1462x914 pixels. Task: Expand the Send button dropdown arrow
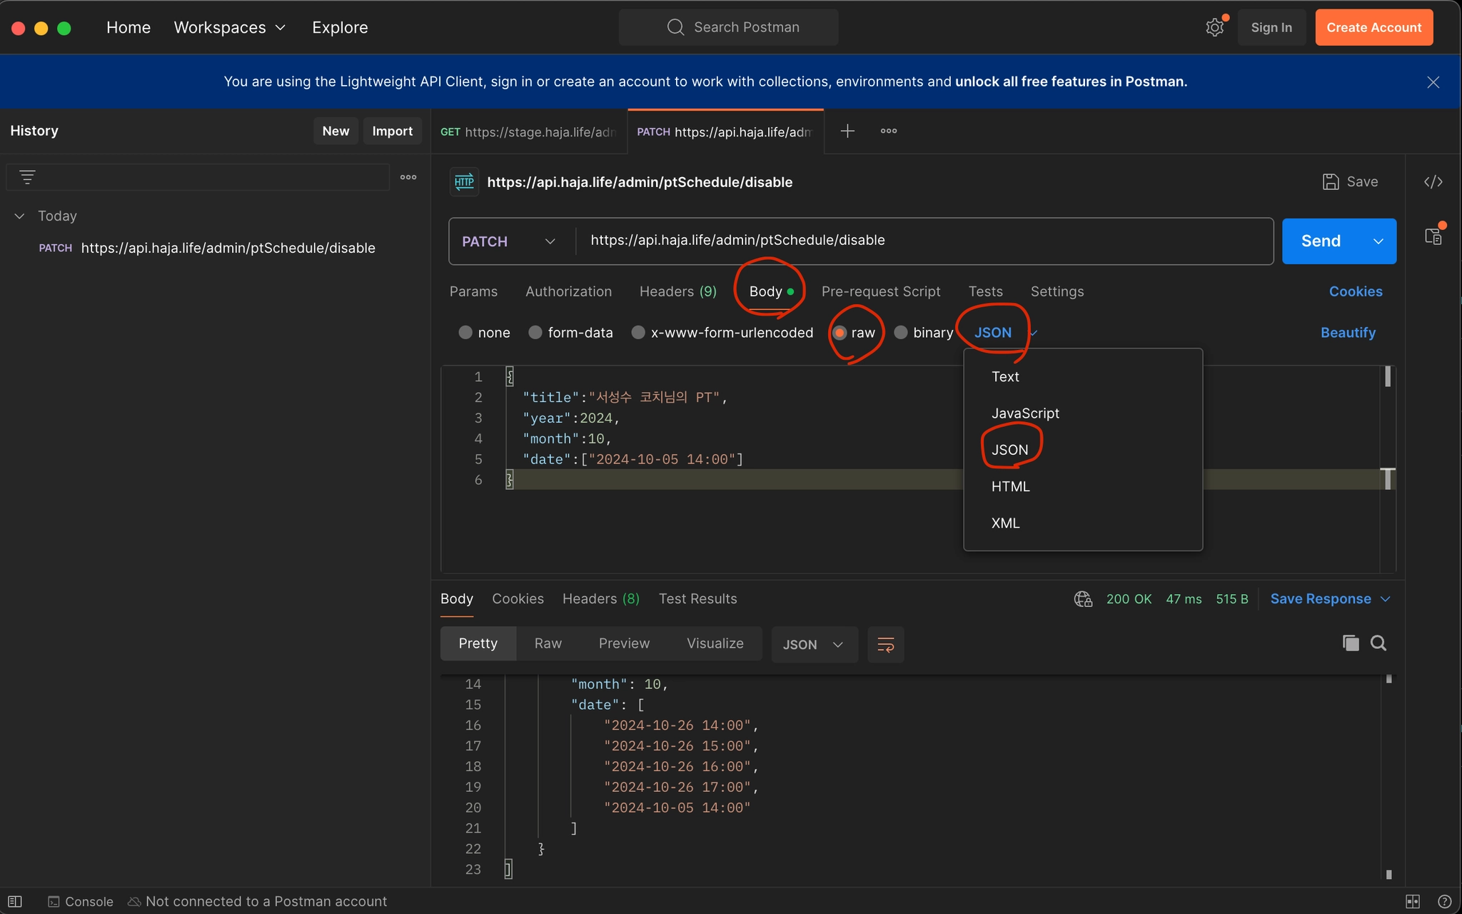click(x=1378, y=241)
